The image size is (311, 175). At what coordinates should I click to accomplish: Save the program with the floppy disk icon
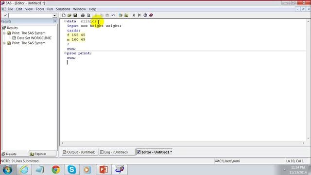click(75, 15)
